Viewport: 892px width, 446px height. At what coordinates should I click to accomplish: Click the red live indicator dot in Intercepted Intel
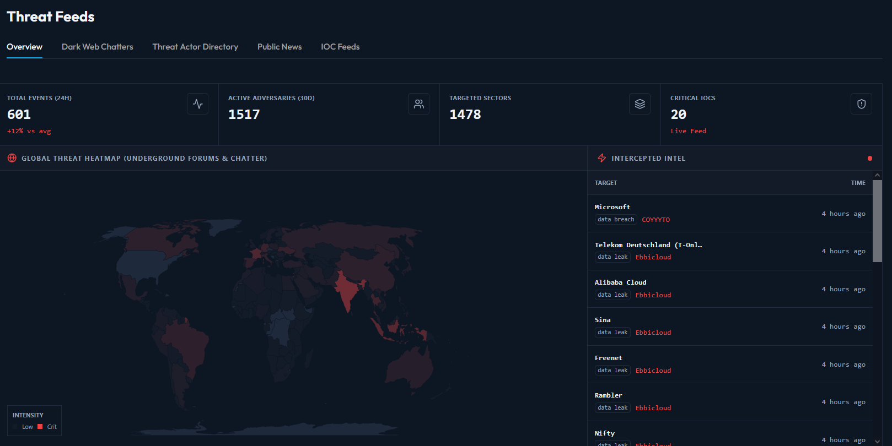pos(870,158)
